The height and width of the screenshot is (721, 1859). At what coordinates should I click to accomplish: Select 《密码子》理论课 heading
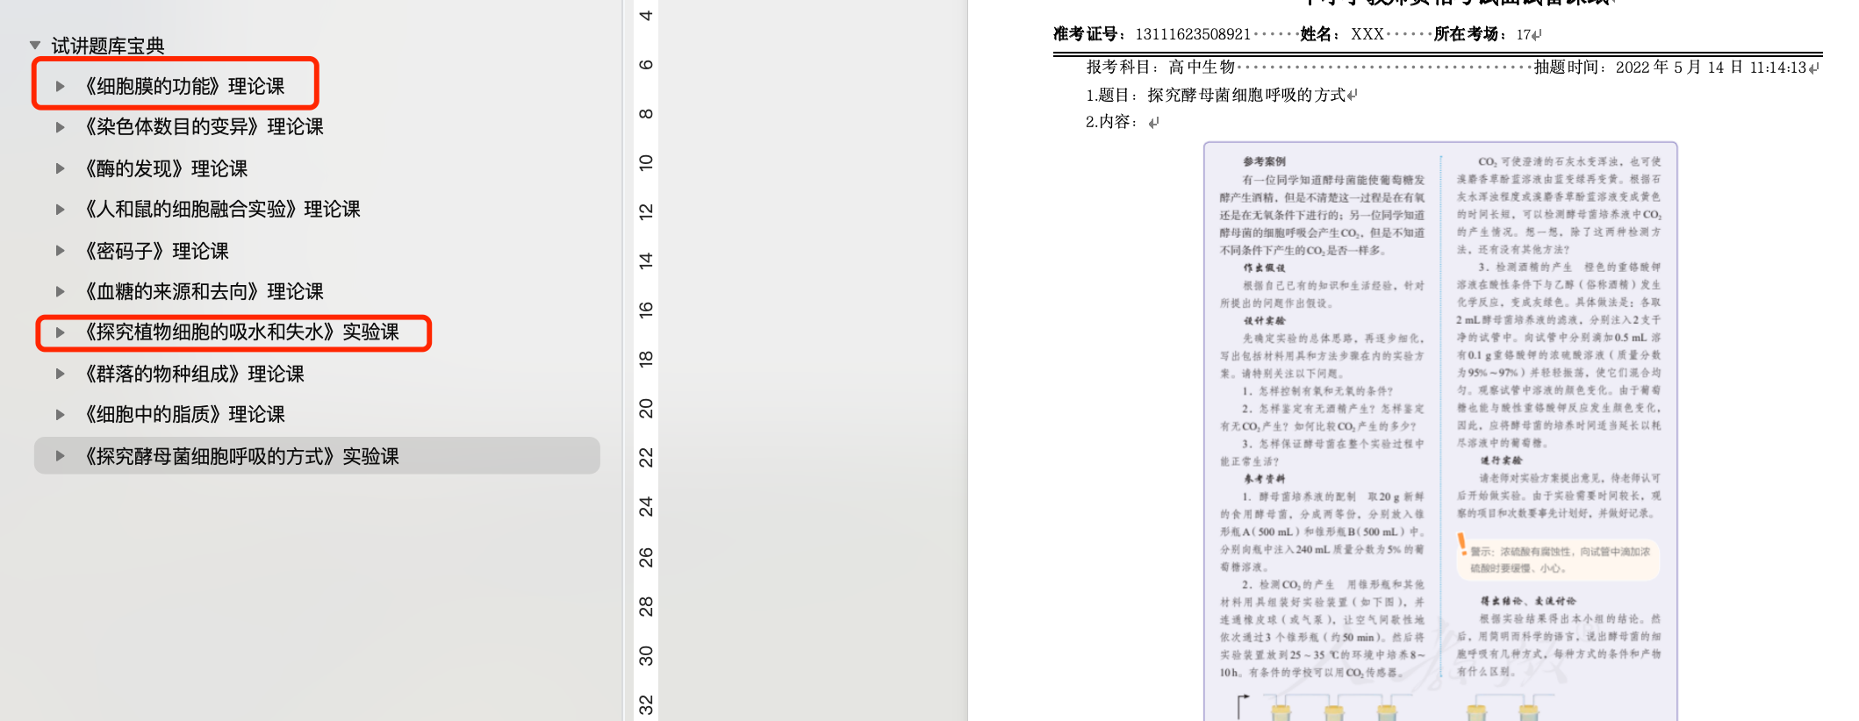tap(156, 251)
